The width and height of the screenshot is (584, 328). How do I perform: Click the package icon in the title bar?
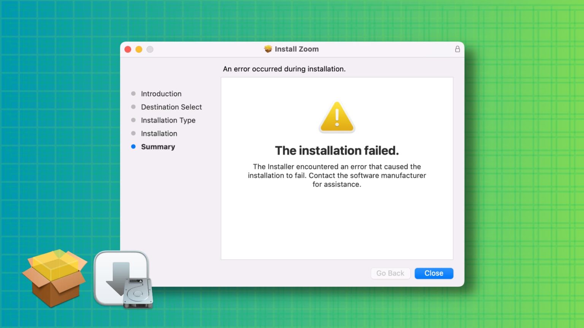(268, 49)
